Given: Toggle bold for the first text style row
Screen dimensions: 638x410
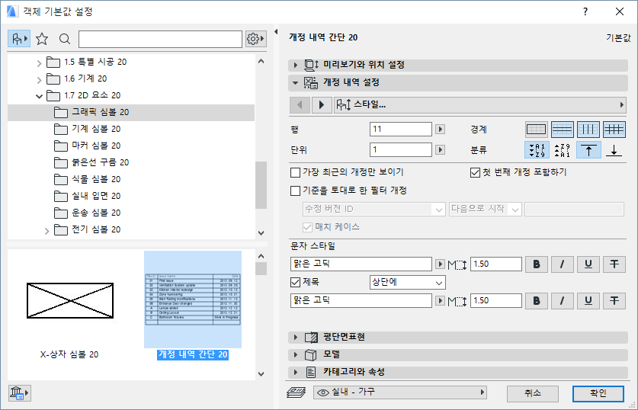Looking at the screenshot, I should point(537,264).
